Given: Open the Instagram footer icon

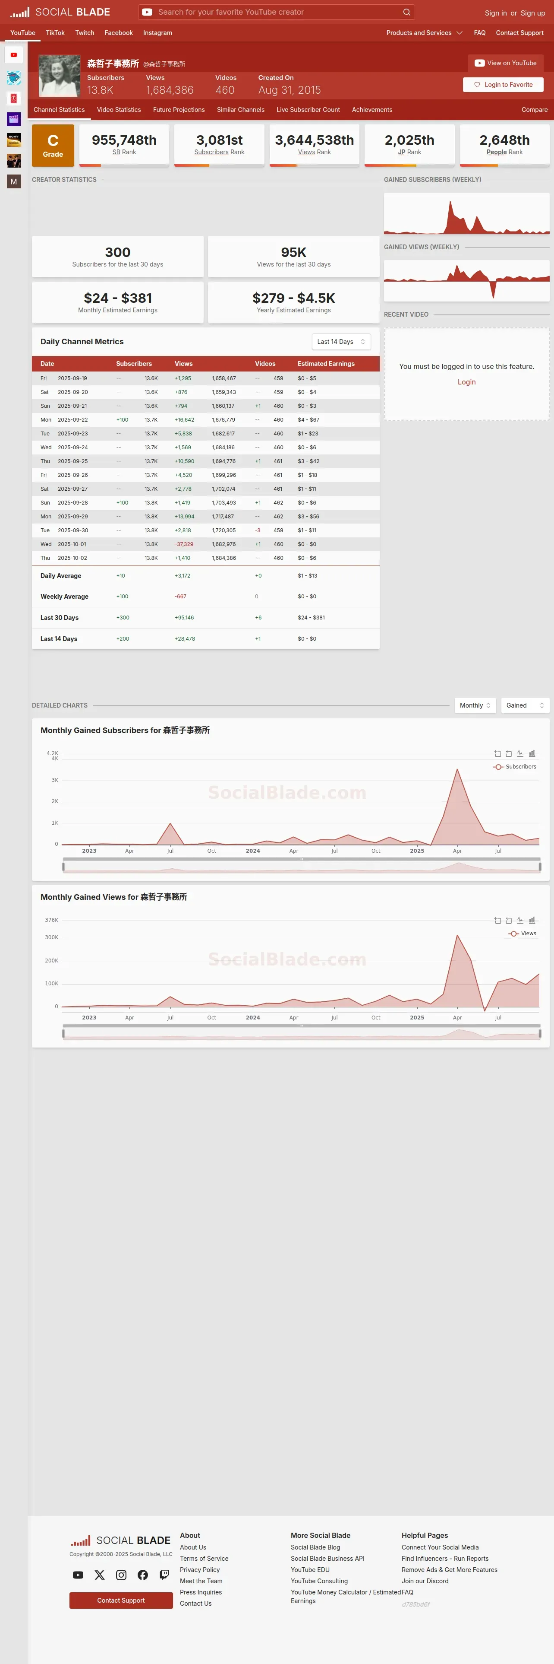Looking at the screenshot, I should [121, 1575].
